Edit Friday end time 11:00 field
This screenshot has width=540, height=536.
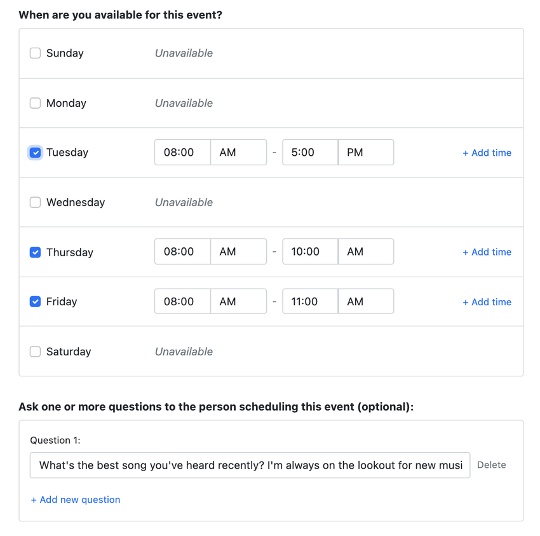pos(310,301)
